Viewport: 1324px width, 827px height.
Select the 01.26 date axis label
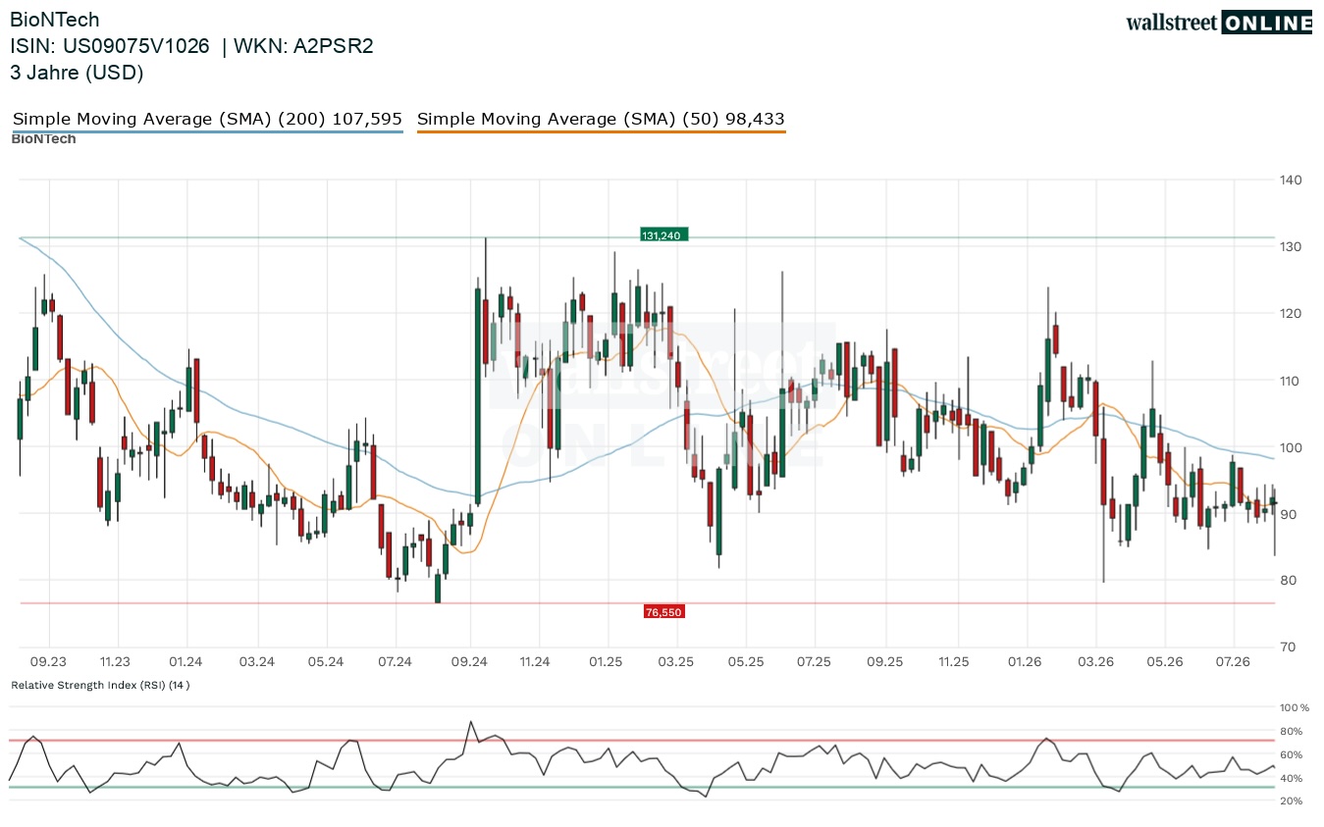coord(1025,662)
